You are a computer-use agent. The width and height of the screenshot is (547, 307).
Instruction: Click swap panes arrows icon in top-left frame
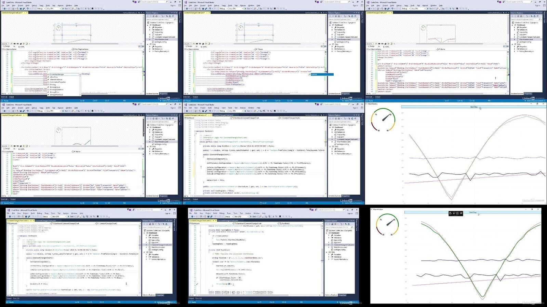pyautogui.click(x=15, y=47)
